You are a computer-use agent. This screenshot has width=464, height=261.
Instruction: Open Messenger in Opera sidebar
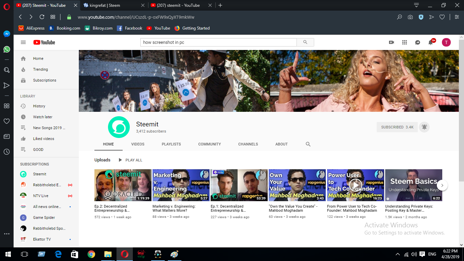(6, 34)
